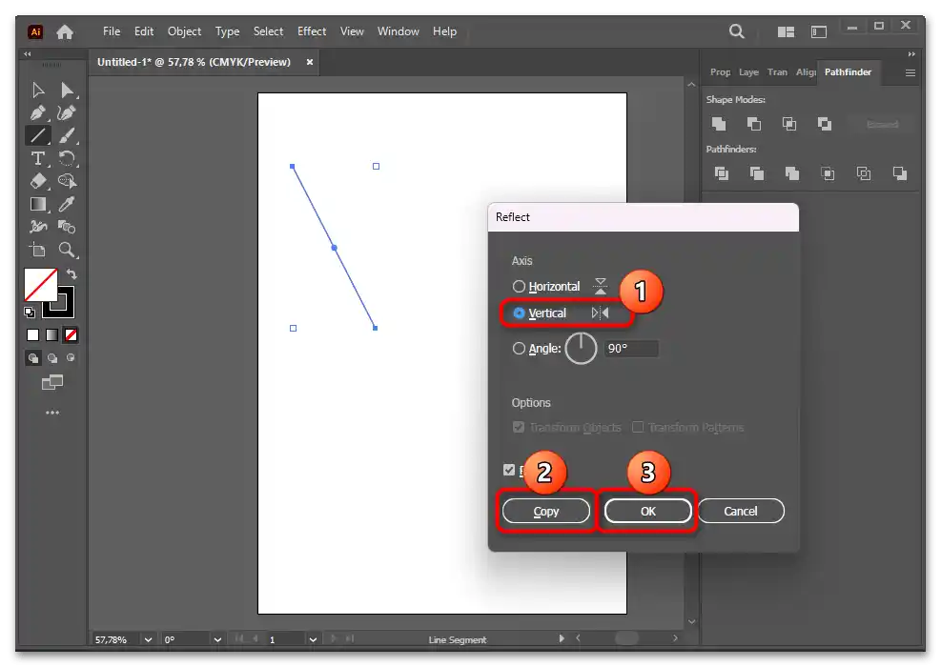Open the search icon in top bar

[x=736, y=31]
